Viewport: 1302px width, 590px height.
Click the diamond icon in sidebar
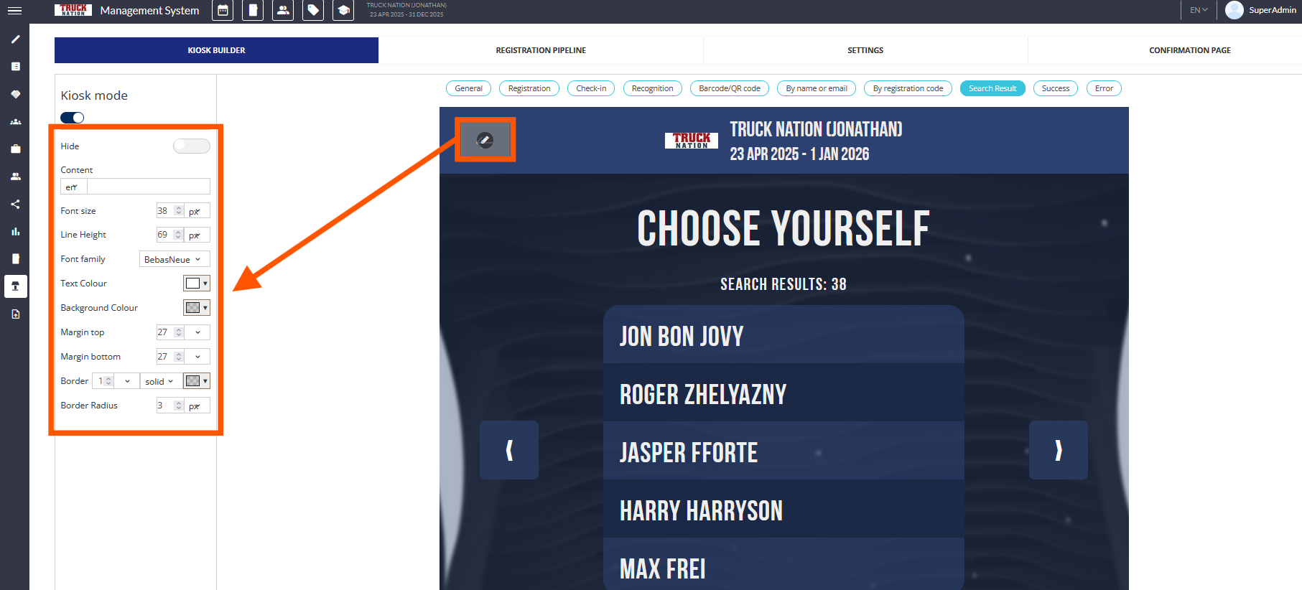pos(15,94)
